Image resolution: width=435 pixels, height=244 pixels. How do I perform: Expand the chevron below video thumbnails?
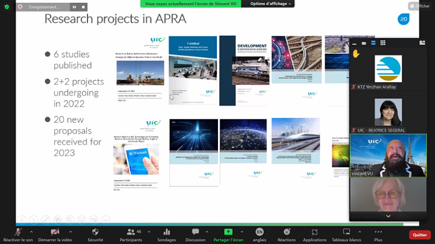click(x=388, y=216)
